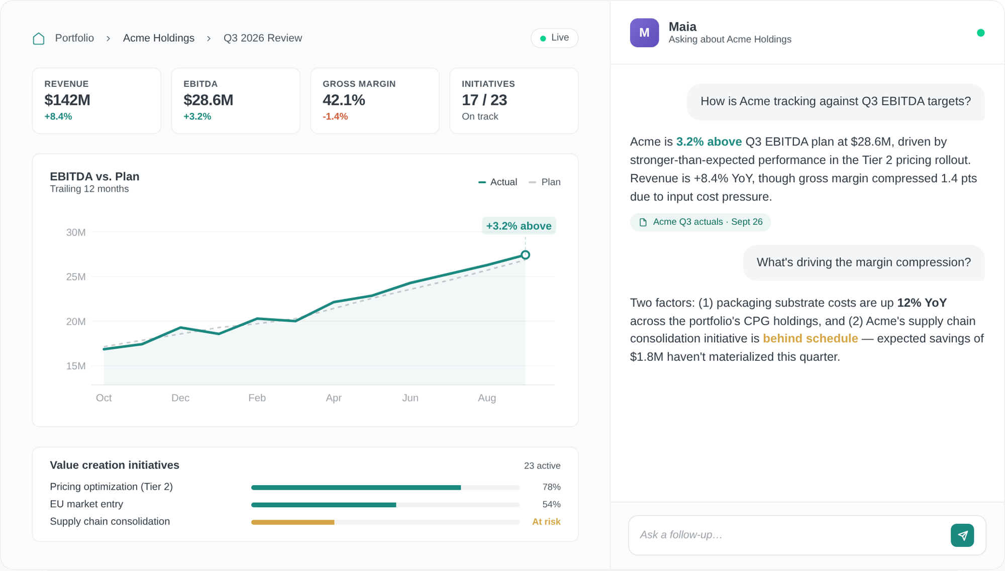Select the EU market entry row label
The height and width of the screenshot is (571, 1005).
(x=86, y=504)
